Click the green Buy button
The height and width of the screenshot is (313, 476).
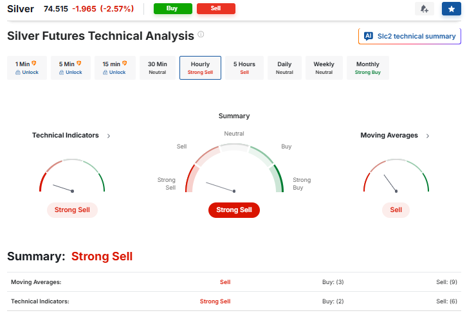pyautogui.click(x=173, y=8)
